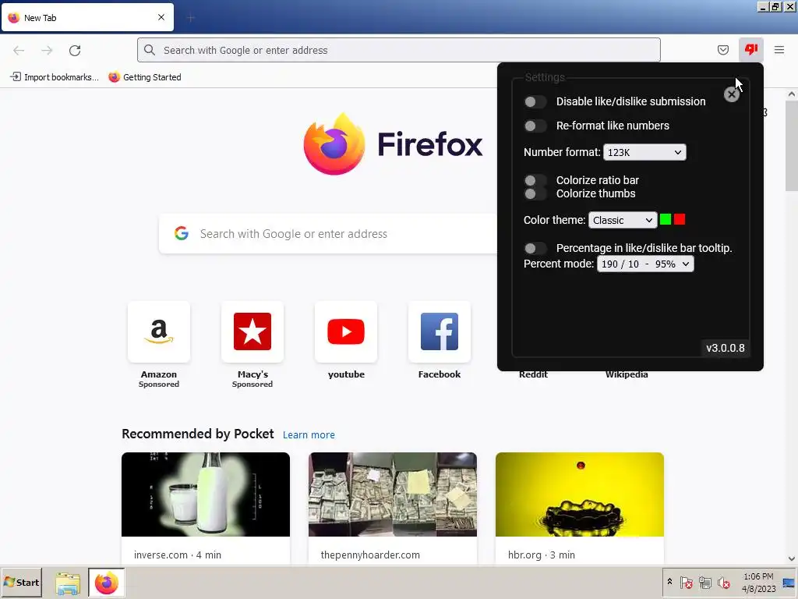Screen dimensions: 798x599
Task: Show hidden system tray icons
Action: pyautogui.click(x=669, y=581)
